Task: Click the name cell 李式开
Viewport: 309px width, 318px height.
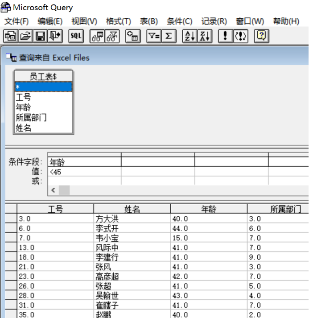Action: tap(132, 228)
